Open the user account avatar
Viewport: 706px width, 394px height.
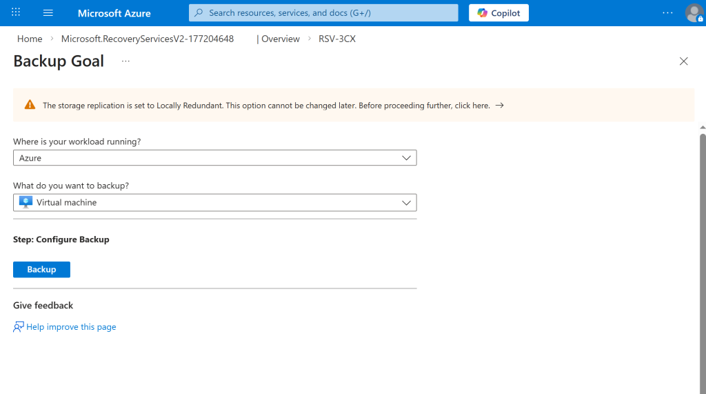(x=694, y=13)
